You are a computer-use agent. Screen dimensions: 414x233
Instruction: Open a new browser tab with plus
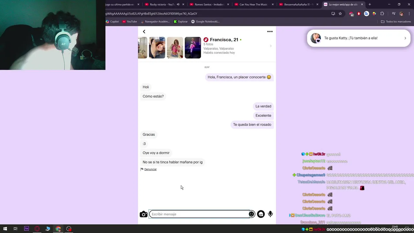pos(370,5)
